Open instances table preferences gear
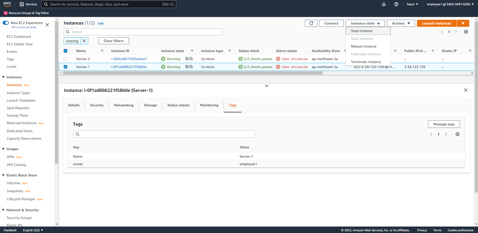 tap(466, 32)
